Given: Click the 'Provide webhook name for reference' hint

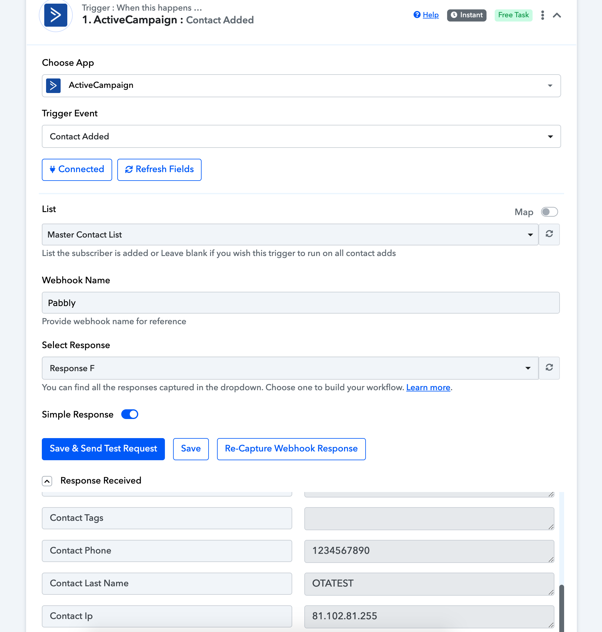Looking at the screenshot, I should pyautogui.click(x=114, y=321).
